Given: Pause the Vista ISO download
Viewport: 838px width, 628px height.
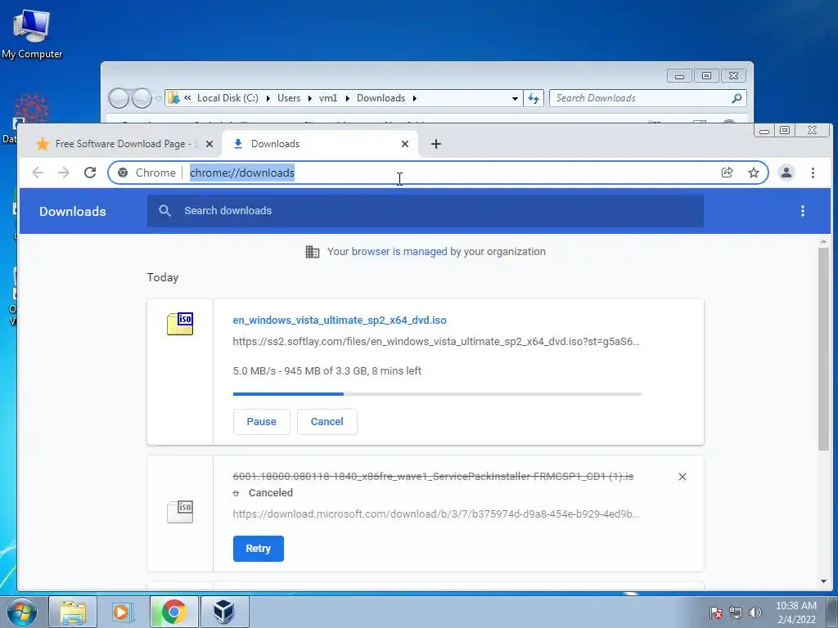Looking at the screenshot, I should [261, 422].
